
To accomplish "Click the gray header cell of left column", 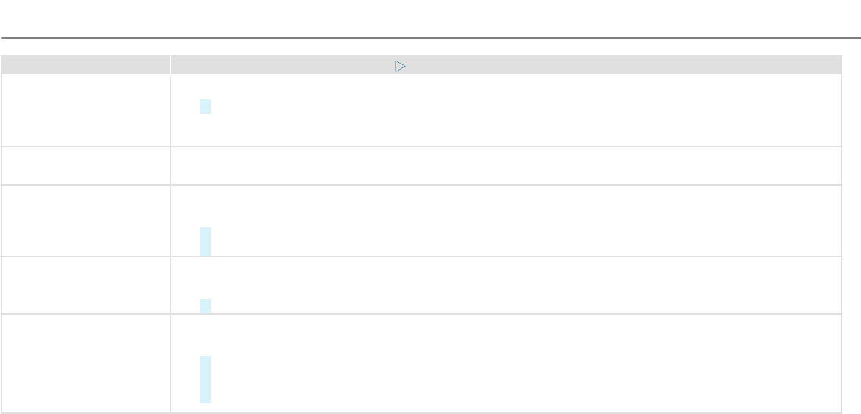I will [85, 64].
